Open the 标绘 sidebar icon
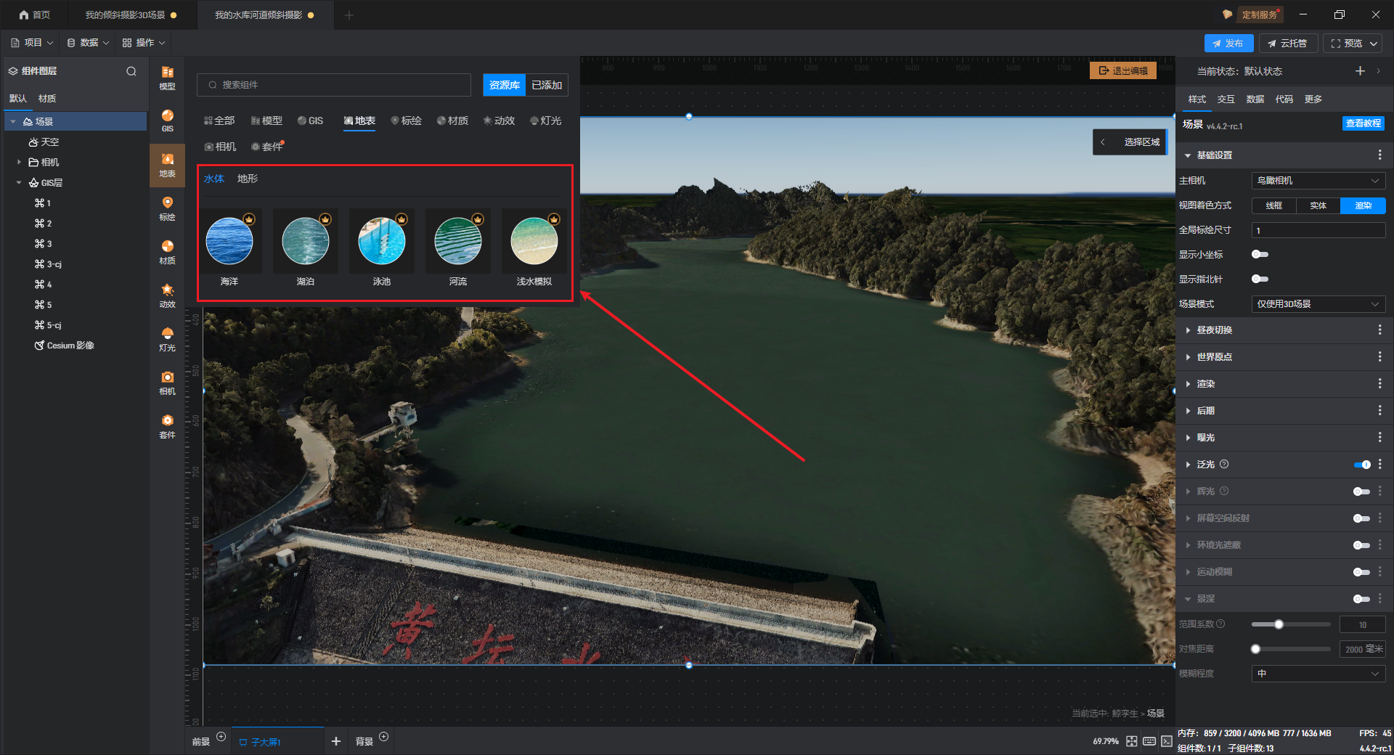 pos(167,208)
